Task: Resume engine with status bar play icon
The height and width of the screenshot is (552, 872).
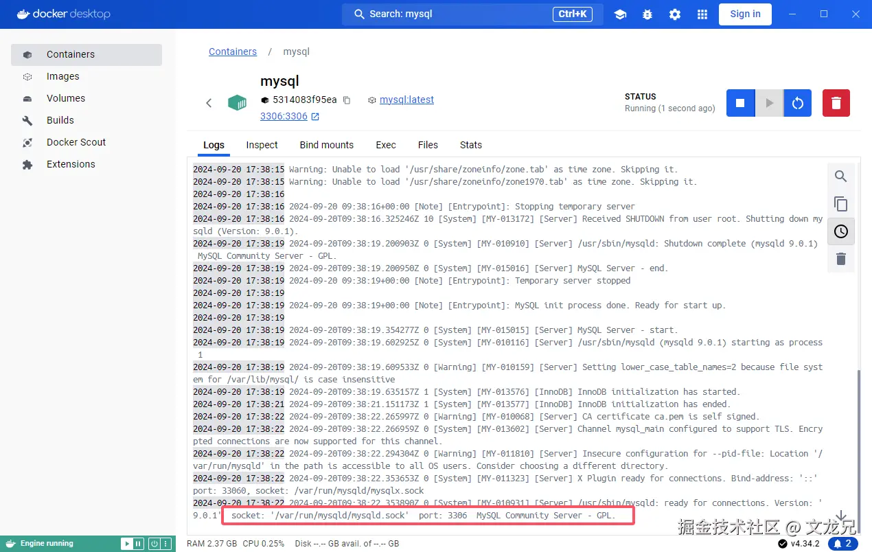Action: point(126,544)
